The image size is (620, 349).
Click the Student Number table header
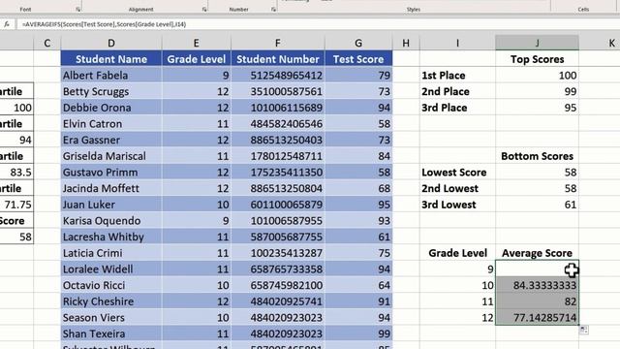pos(278,59)
